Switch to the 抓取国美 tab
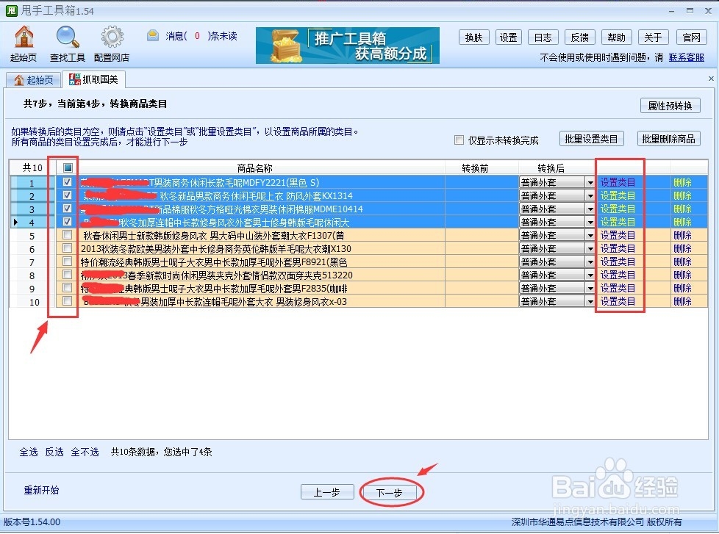Image resolution: width=719 pixels, height=534 pixels. pyautogui.click(x=93, y=79)
